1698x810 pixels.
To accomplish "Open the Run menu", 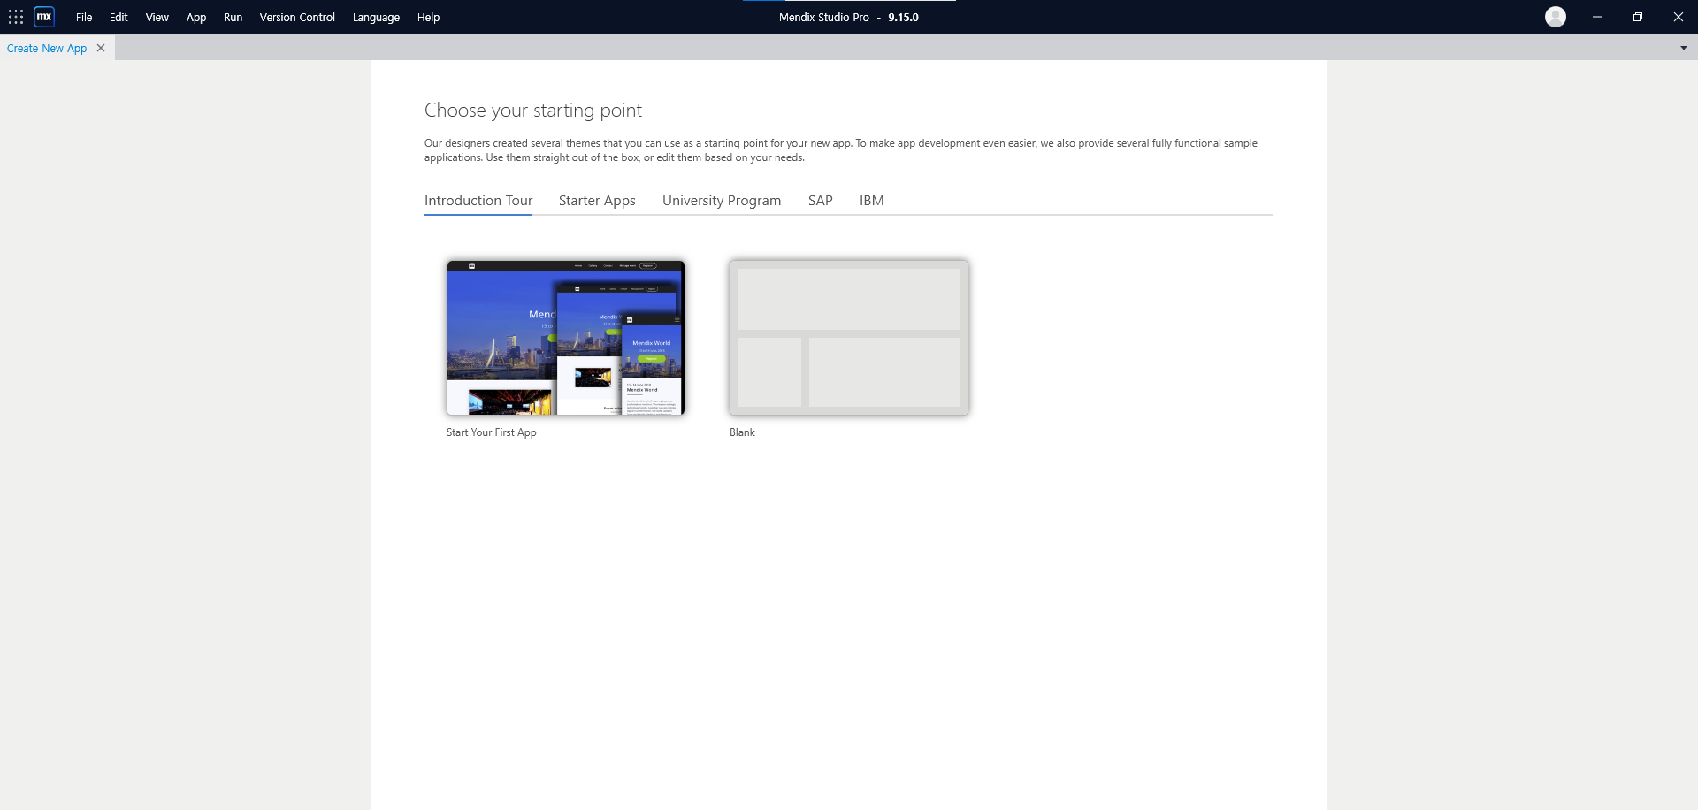I will 233,17.
